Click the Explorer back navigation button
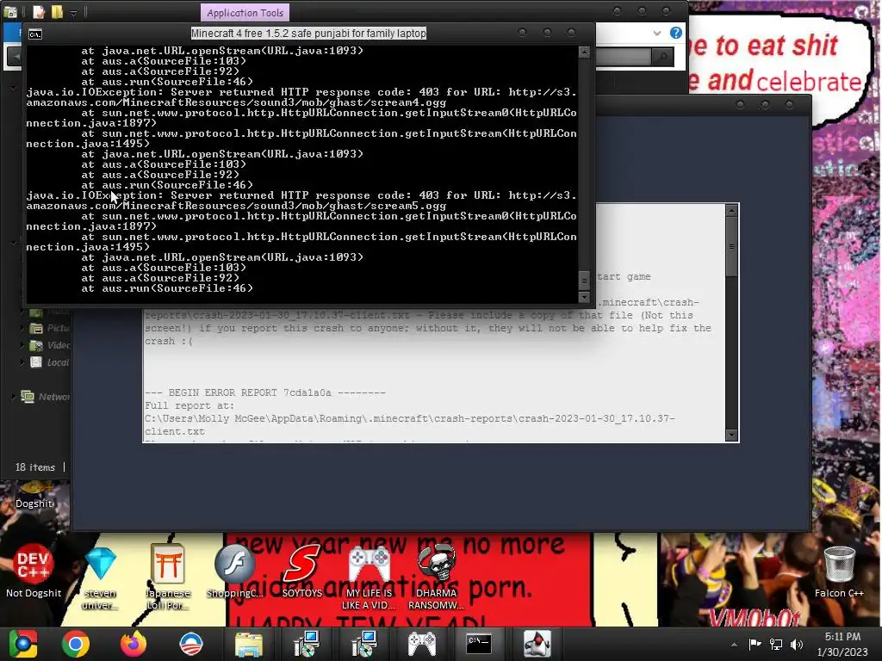The image size is (882, 661). (14, 57)
